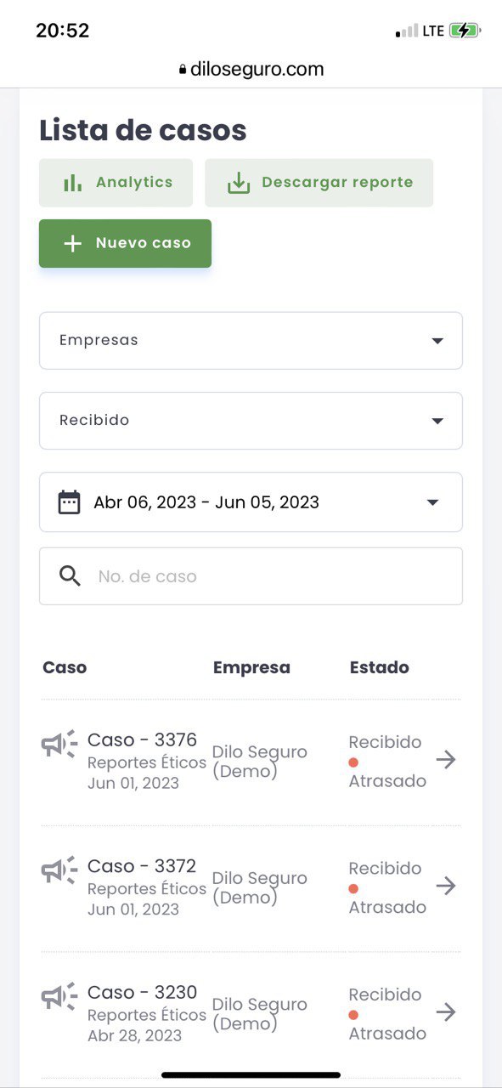Viewport: 502px width, 1088px height.
Task: Open the Abr 06 - Jun 05 date dropdown
Action: [251, 502]
